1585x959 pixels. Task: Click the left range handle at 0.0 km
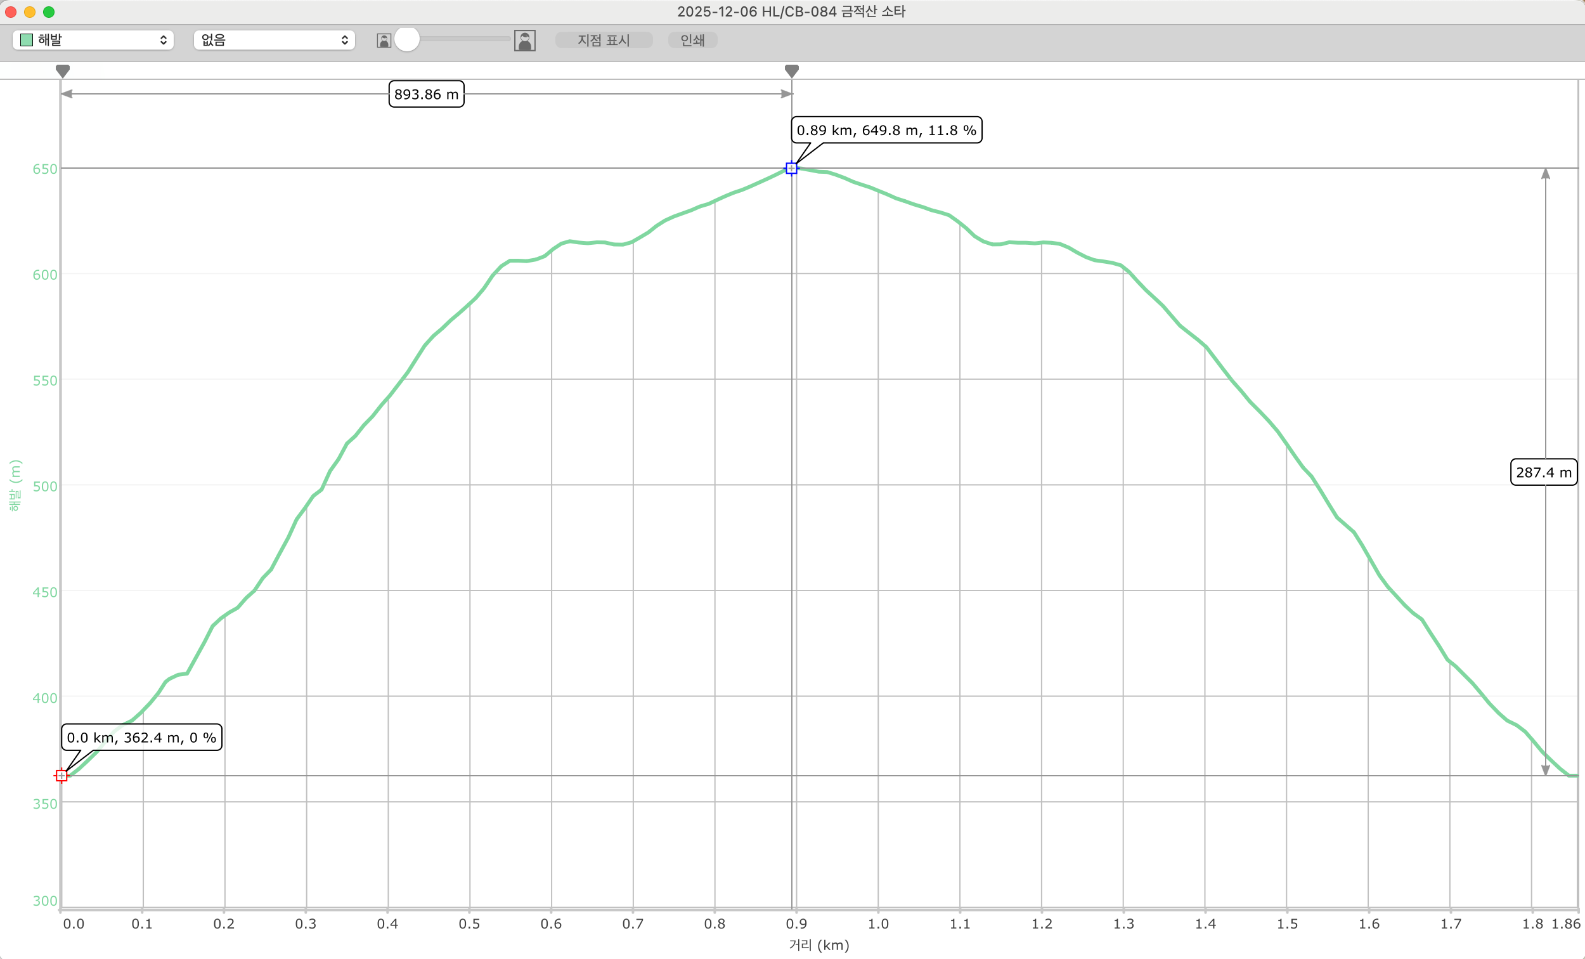pyautogui.click(x=62, y=71)
